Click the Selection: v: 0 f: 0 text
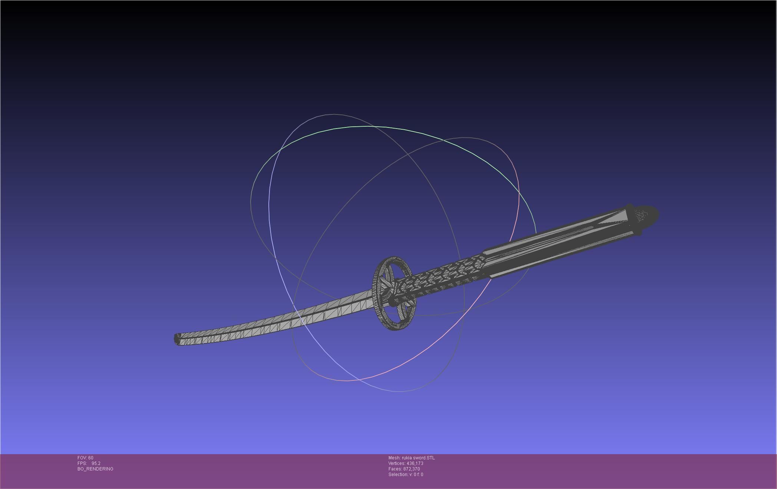Viewport: 777px width, 489px height. click(406, 475)
